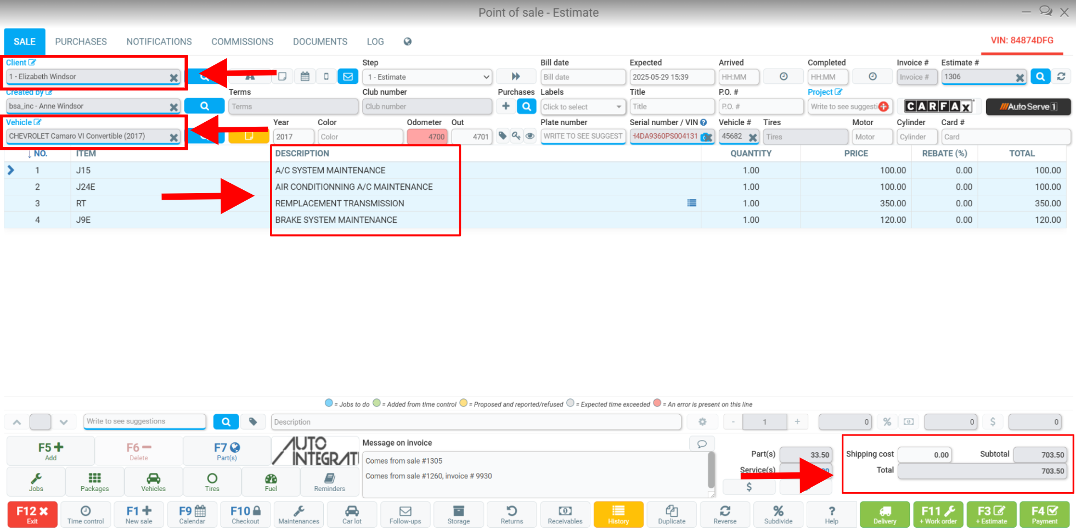This screenshot has width=1076, height=530.
Task: Expand row 1 J15 arrow chevron
Action: click(11, 170)
